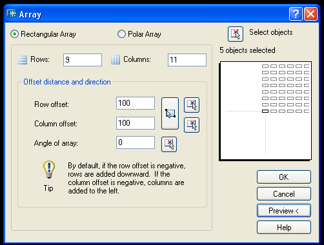This screenshot has width=324, height=245.
Task: Click the Pick Row Offset icon
Action: click(192, 105)
